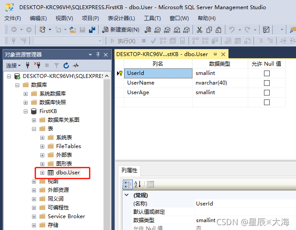Click the DMX query icon
This screenshot has height=230, width=296.
(x=167, y=30)
